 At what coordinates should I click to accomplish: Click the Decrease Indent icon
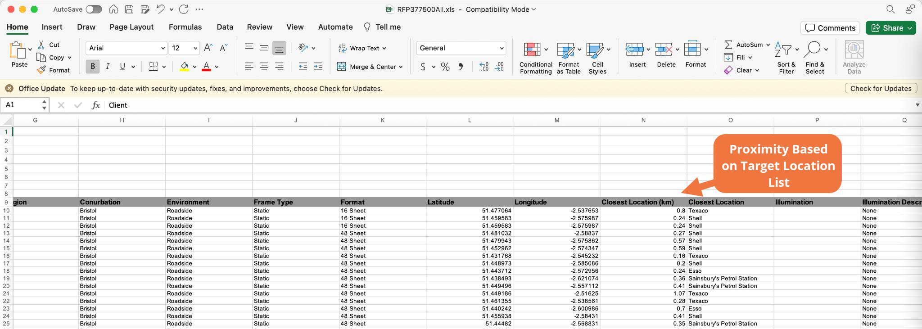(x=303, y=67)
